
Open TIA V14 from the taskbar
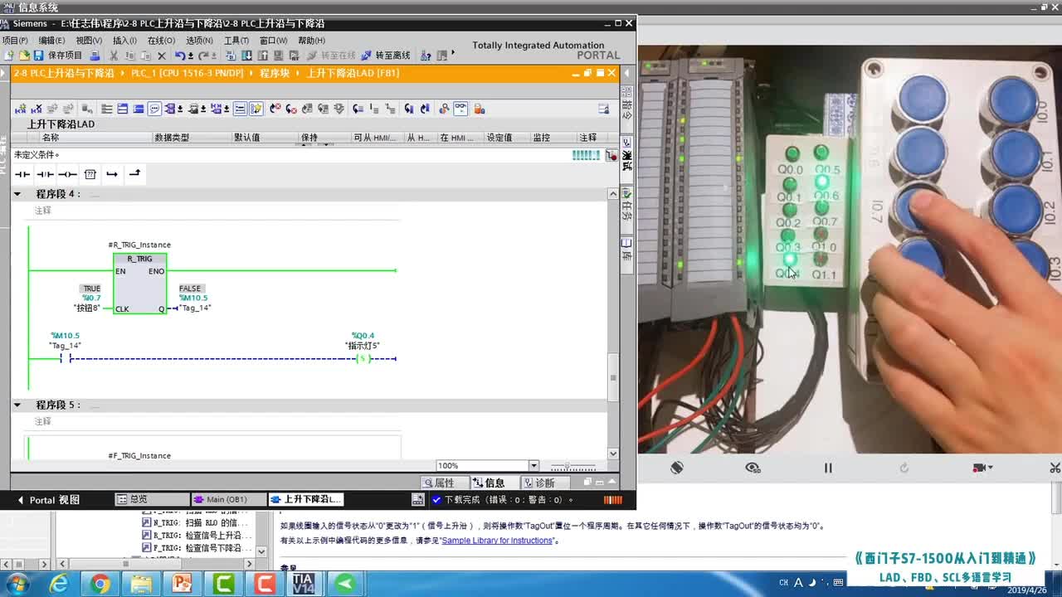[x=304, y=584]
